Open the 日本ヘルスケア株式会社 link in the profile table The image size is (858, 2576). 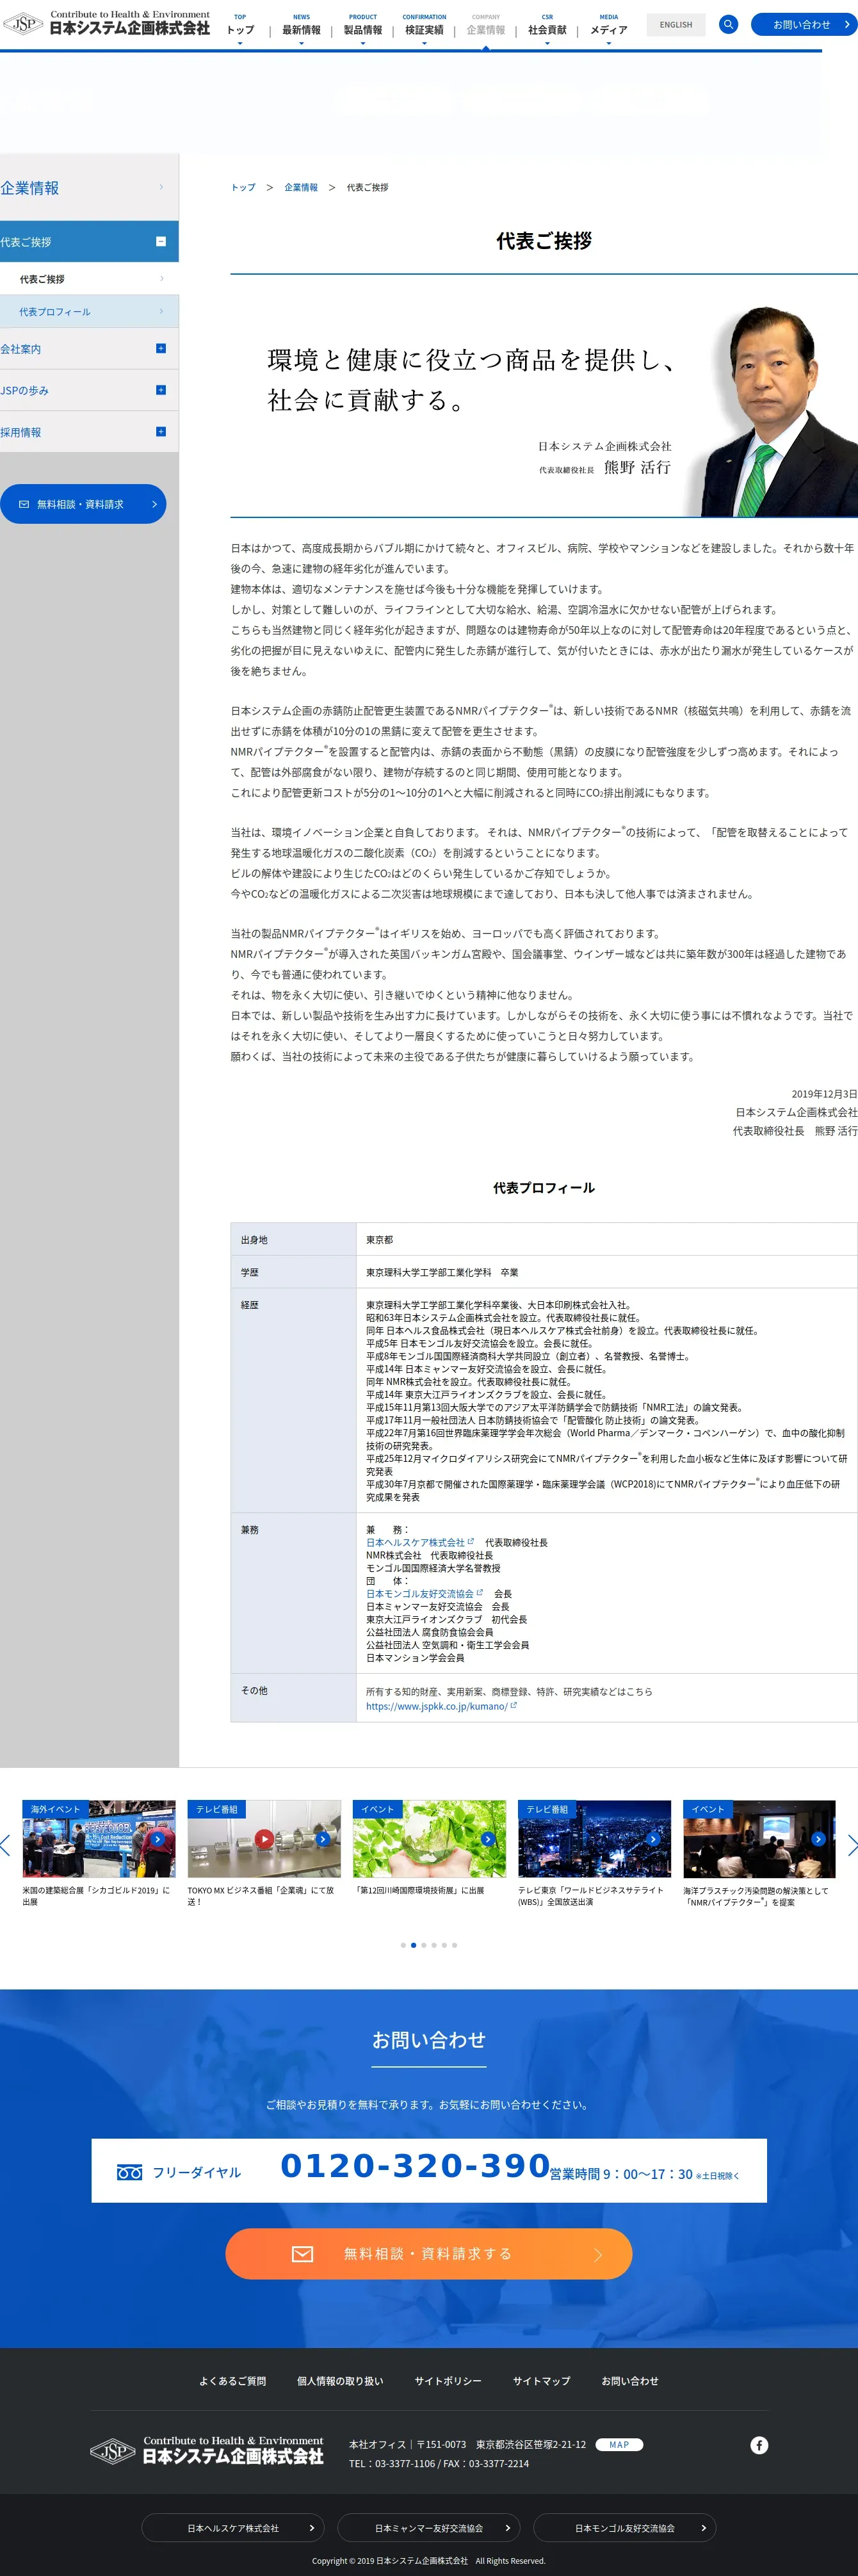point(419,1542)
